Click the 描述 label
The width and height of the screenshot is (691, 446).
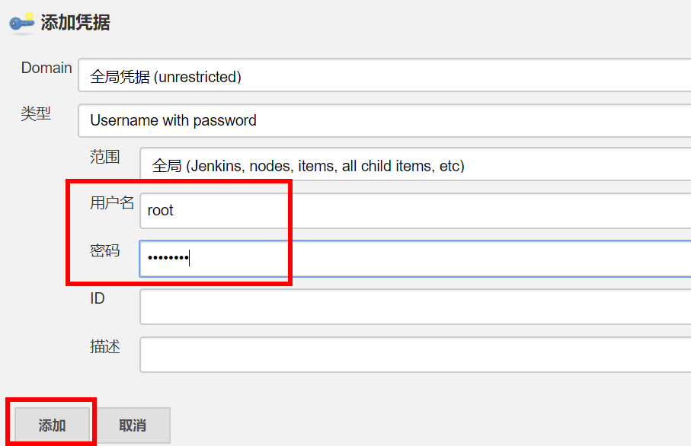click(105, 346)
